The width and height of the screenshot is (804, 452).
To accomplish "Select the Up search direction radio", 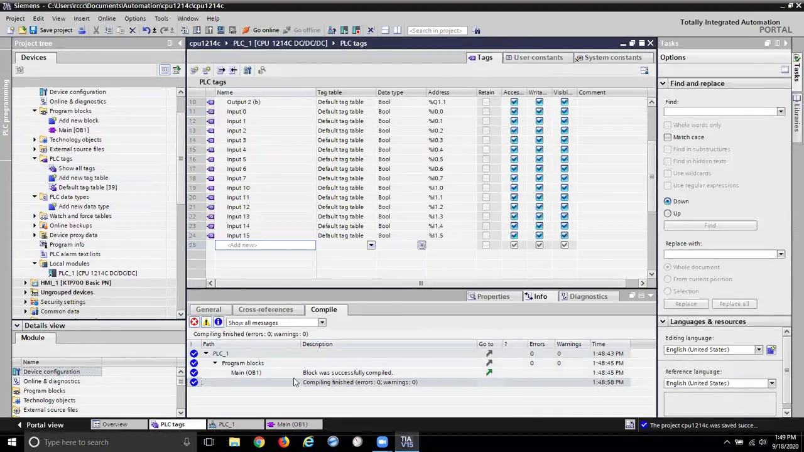I will pos(668,213).
